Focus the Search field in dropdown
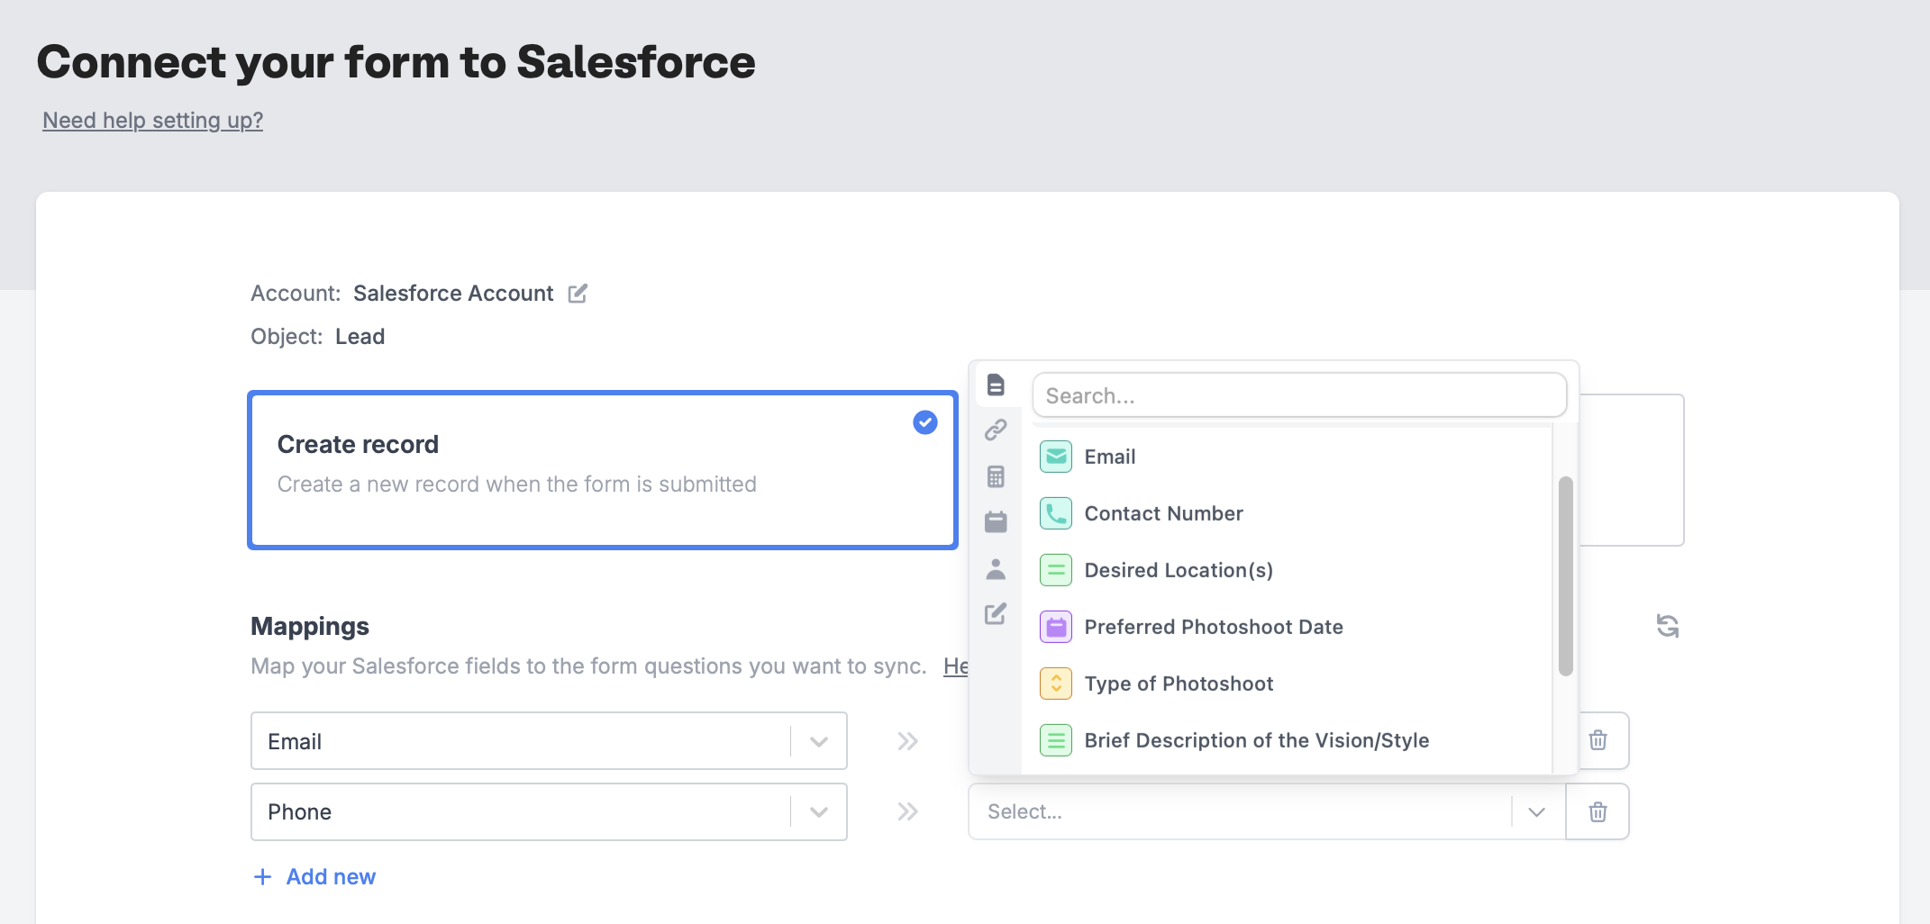 [1298, 396]
